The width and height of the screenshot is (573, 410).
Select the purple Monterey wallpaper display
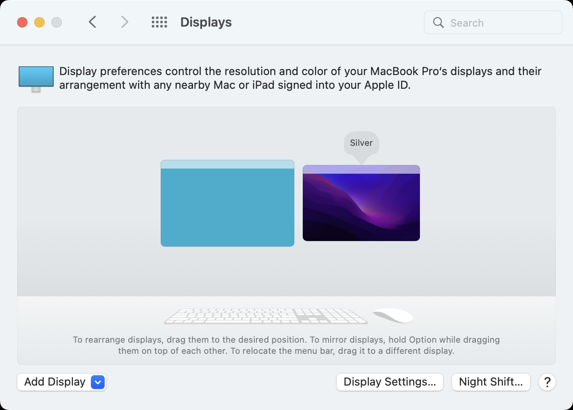tap(361, 203)
